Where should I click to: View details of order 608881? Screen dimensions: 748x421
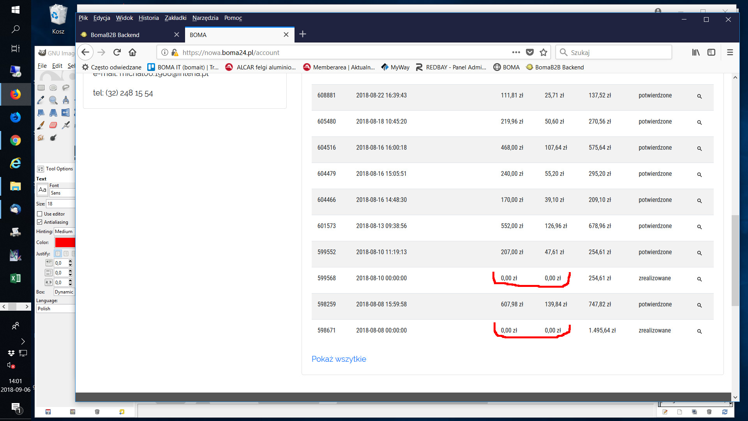coord(699,96)
